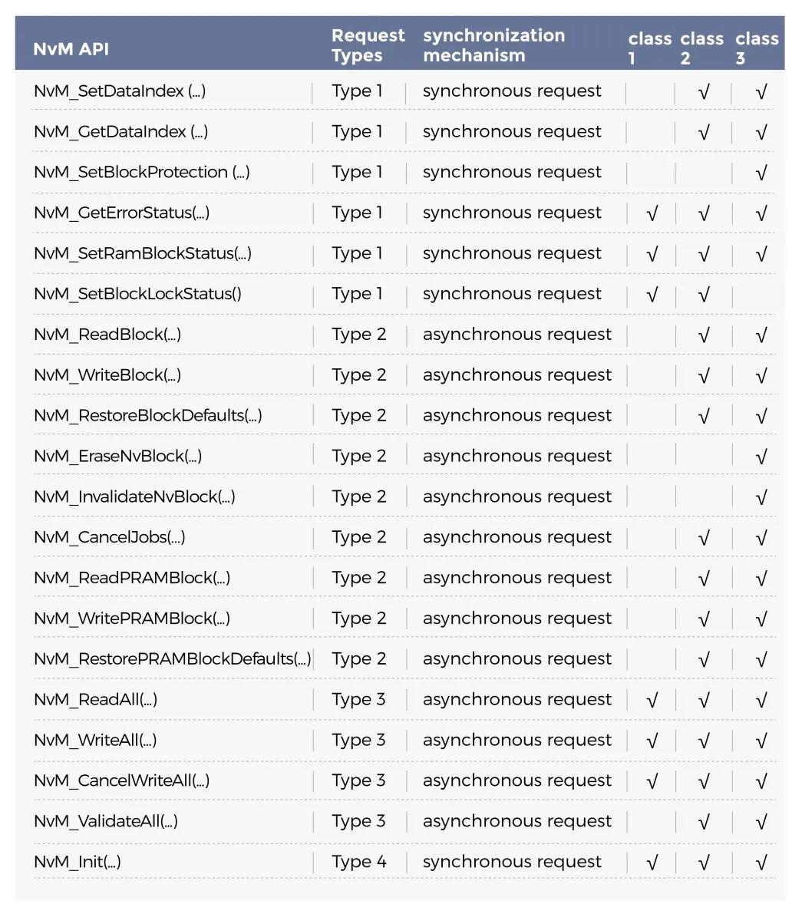The width and height of the screenshot is (802, 904).
Task: Click the class 2 checkmark for NvM_ValidateAll
Action: 703,823
